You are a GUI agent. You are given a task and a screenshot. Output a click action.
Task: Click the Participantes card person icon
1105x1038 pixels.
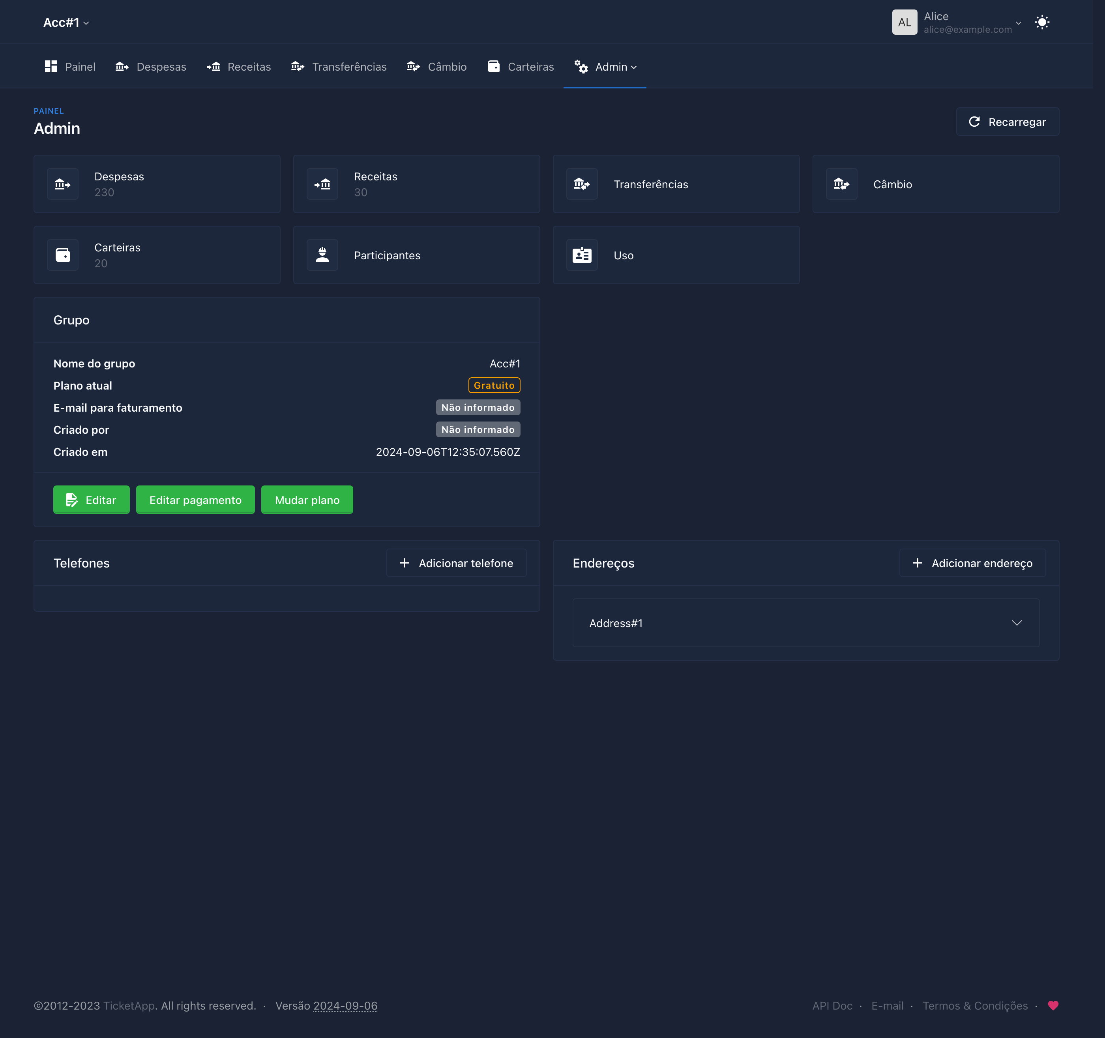[322, 255]
